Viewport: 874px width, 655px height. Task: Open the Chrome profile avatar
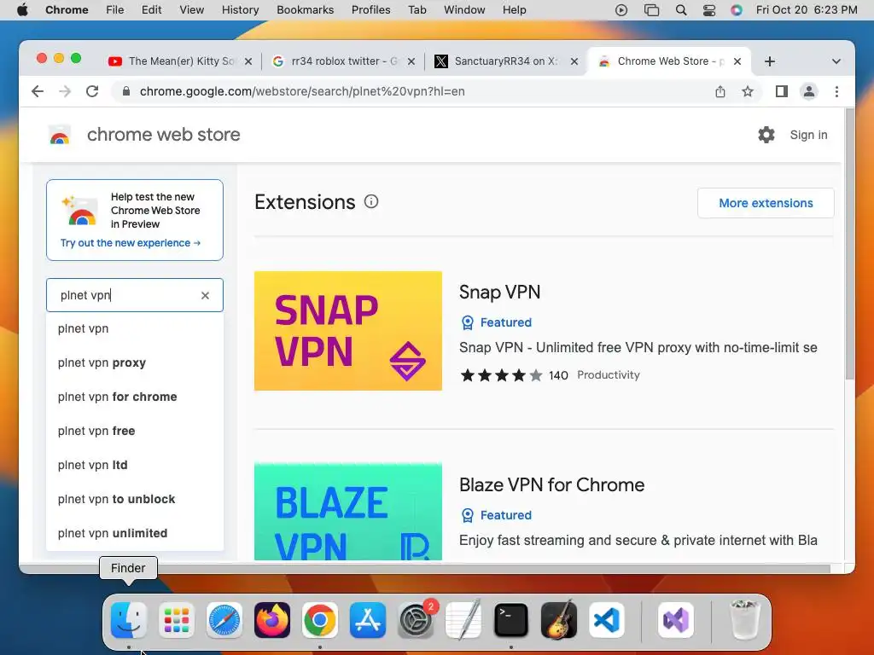(809, 91)
